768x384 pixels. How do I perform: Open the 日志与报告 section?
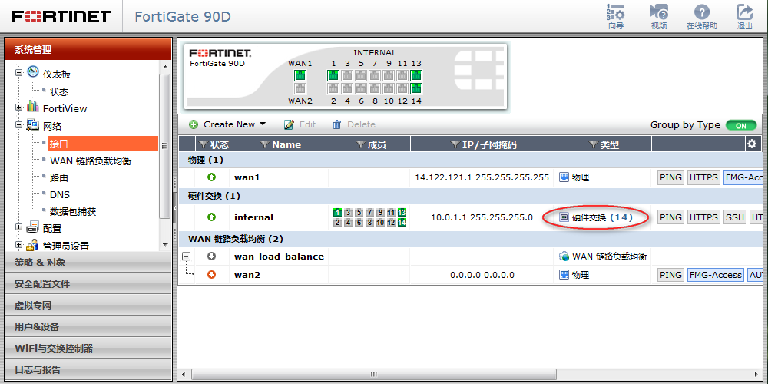tap(88, 370)
